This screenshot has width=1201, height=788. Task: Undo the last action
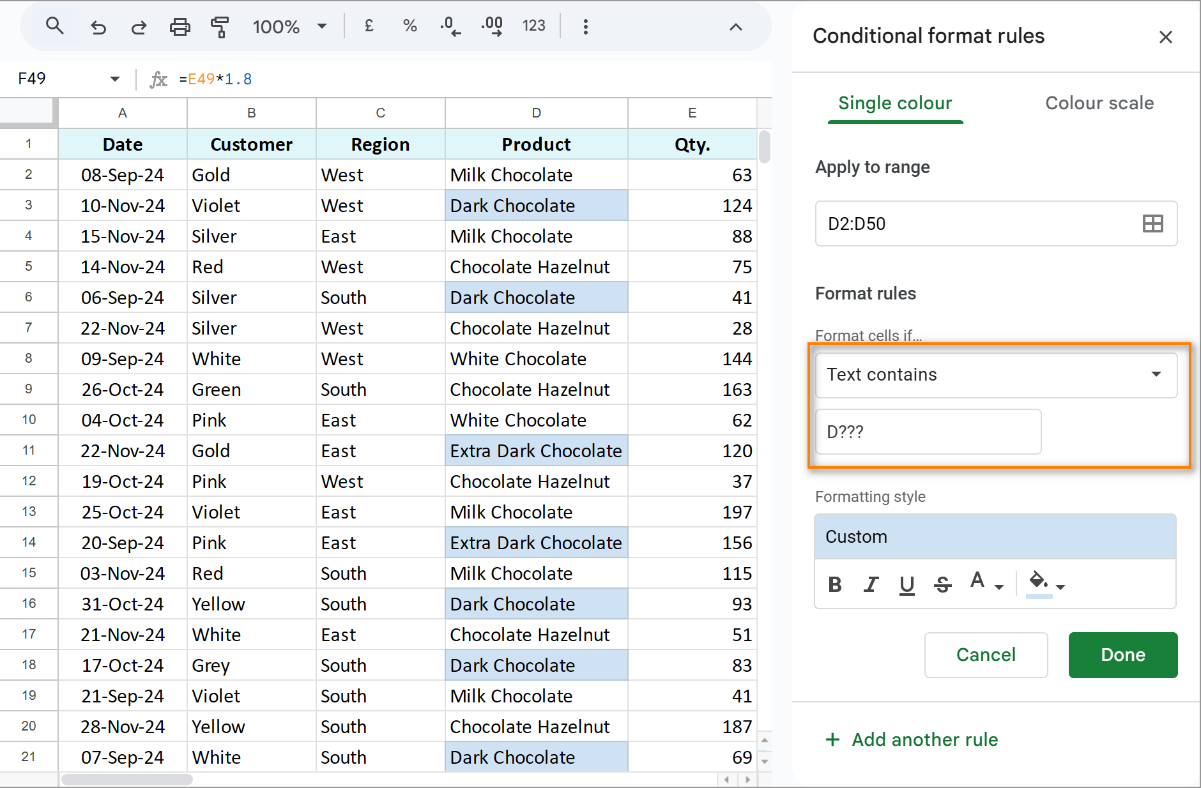[98, 27]
